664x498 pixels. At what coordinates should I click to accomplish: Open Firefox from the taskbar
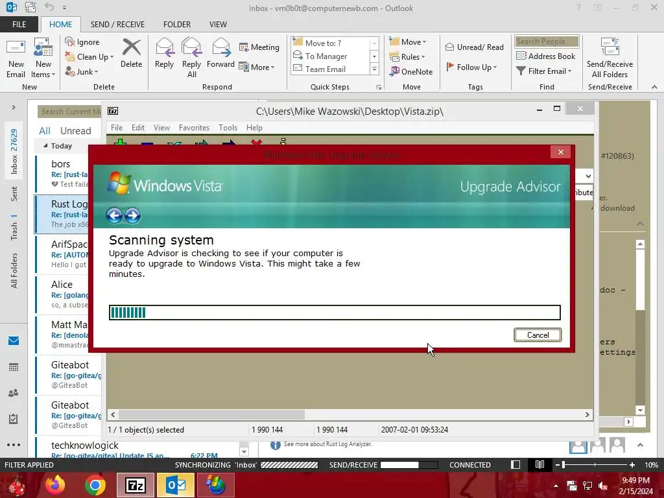click(x=55, y=485)
